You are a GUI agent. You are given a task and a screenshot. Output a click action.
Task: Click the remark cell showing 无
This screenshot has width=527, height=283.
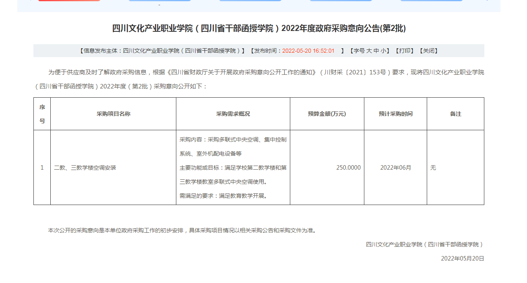[x=433, y=168]
